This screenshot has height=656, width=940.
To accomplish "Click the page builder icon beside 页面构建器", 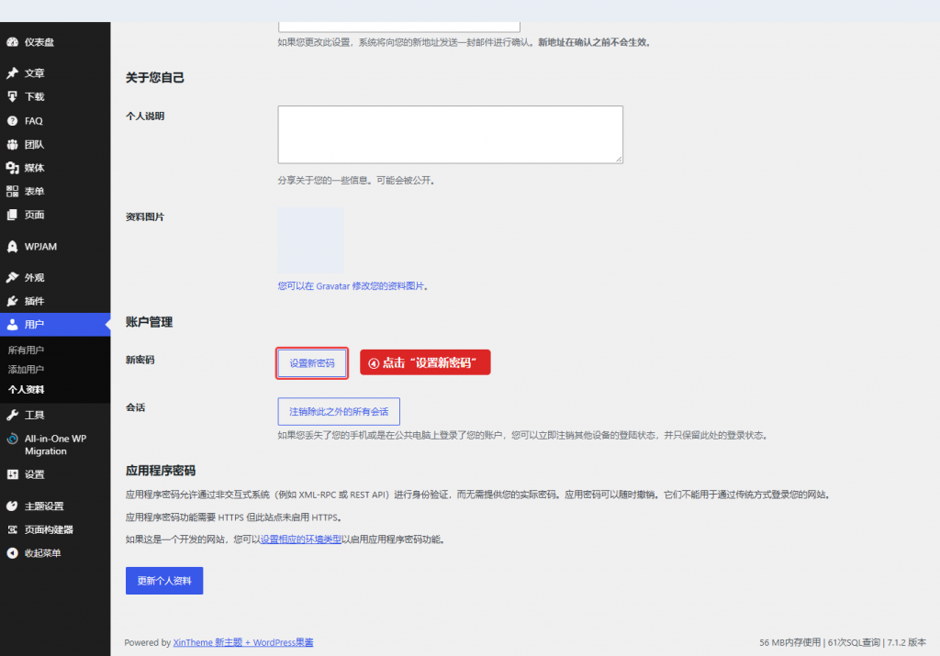I will pos(12,529).
